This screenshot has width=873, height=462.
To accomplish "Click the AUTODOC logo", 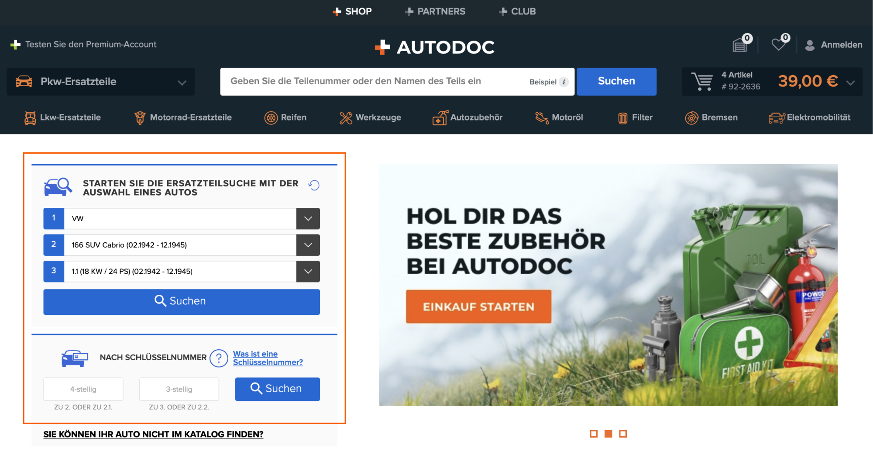I will click(435, 47).
